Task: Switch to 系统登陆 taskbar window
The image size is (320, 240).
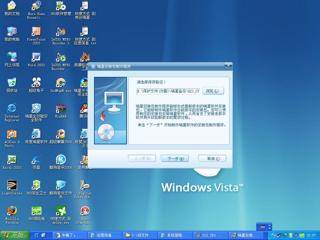Action: (175, 235)
